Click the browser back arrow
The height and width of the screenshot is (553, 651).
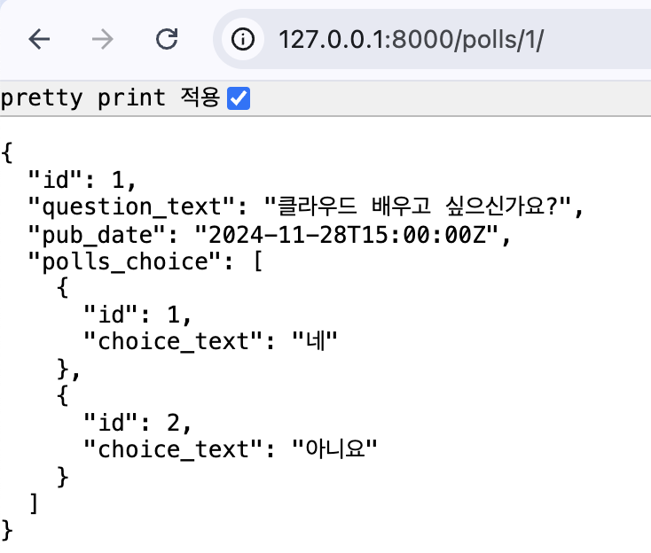pos(39,39)
